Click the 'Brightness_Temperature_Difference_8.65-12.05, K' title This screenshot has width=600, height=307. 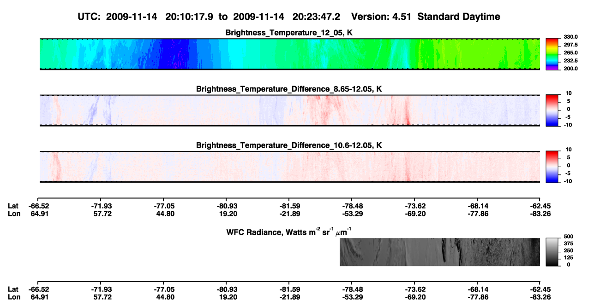pyautogui.click(x=289, y=89)
